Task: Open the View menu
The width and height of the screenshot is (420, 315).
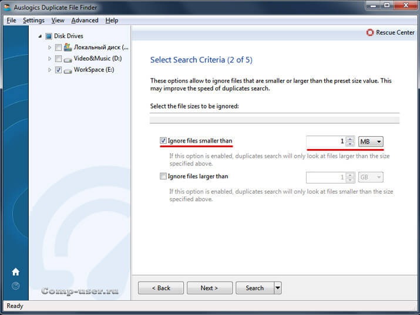Action: coord(58,21)
